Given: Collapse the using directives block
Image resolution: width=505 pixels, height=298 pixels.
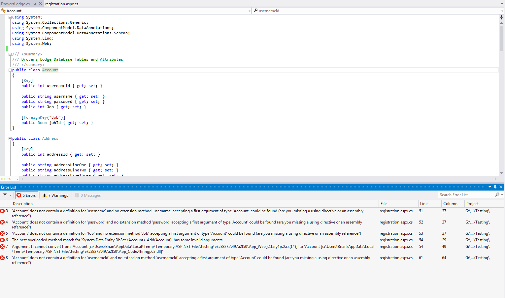Looking at the screenshot, I should click(x=10, y=17).
